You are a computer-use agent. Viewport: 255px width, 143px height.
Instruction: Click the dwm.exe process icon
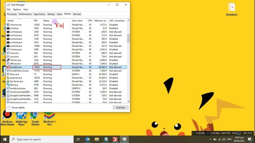click(x=8, y=74)
